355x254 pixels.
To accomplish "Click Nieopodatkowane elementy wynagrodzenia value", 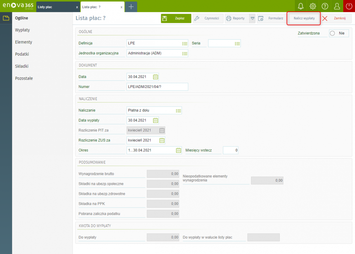I will (267, 180).
